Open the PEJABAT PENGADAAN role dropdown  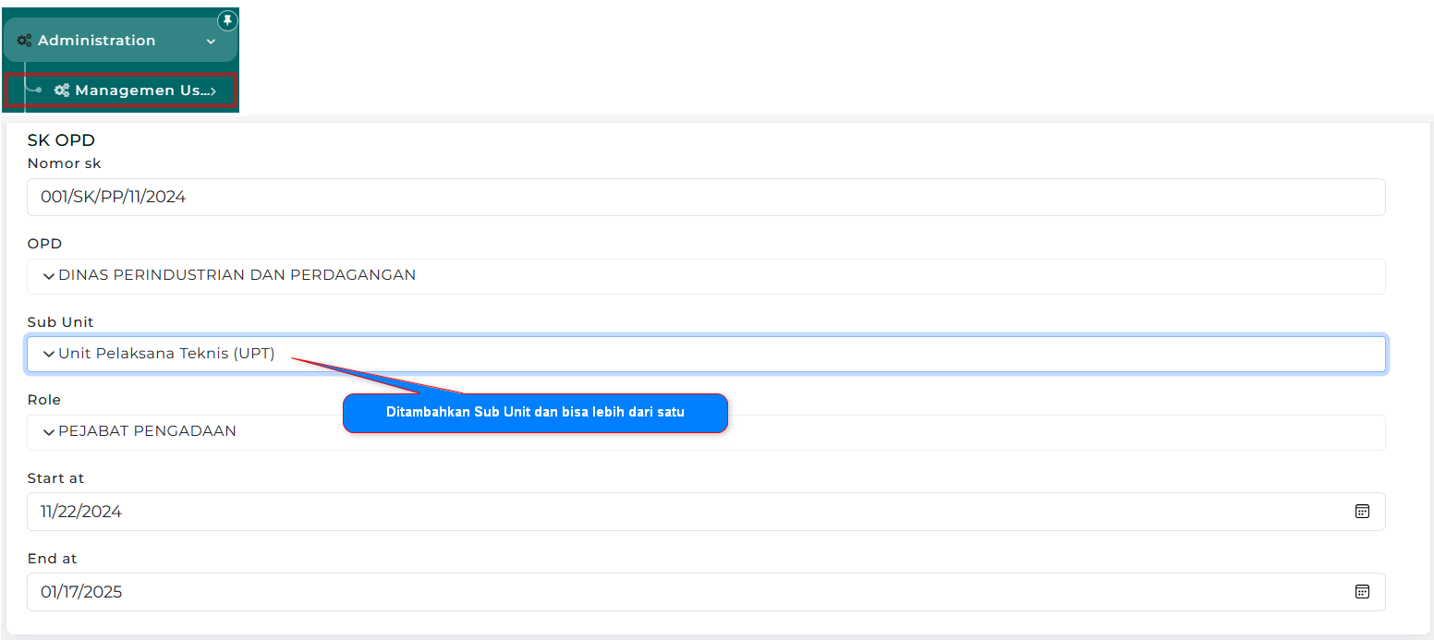[147, 431]
